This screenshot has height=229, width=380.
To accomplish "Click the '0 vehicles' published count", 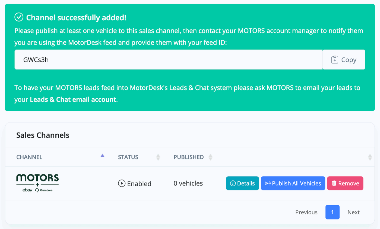I will pyautogui.click(x=188, y=183).
